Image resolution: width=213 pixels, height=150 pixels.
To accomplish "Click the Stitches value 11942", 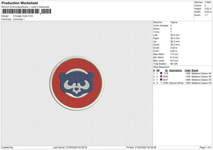I will 208,2.
